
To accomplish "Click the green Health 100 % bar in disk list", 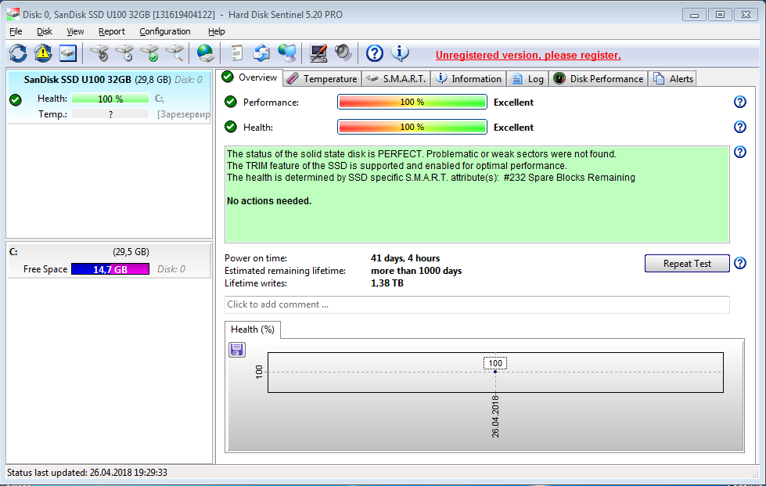I will 110,99.
